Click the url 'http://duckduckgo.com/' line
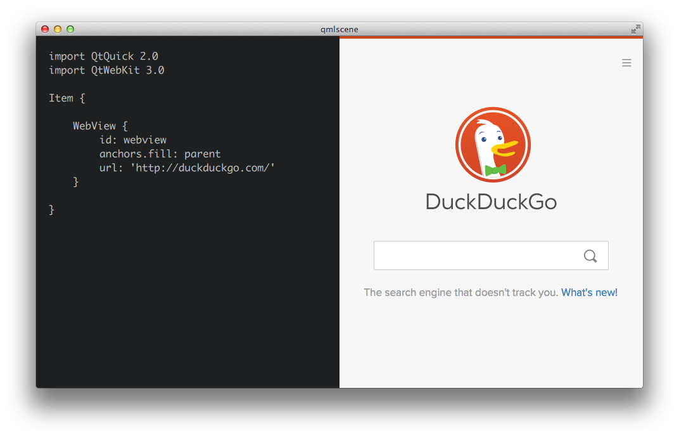This screenshot has width=679, height=438. click(x=187, y=168)
